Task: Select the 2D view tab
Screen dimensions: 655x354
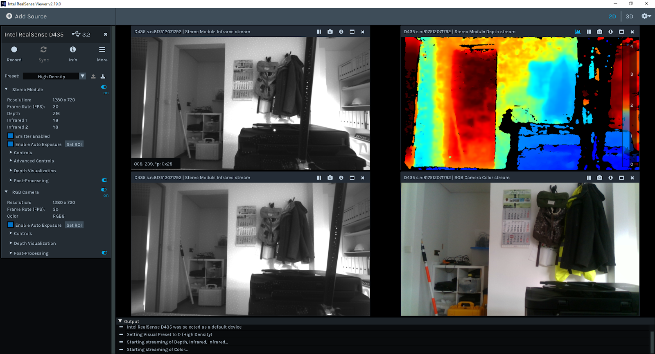Action: tap(612, 17)
